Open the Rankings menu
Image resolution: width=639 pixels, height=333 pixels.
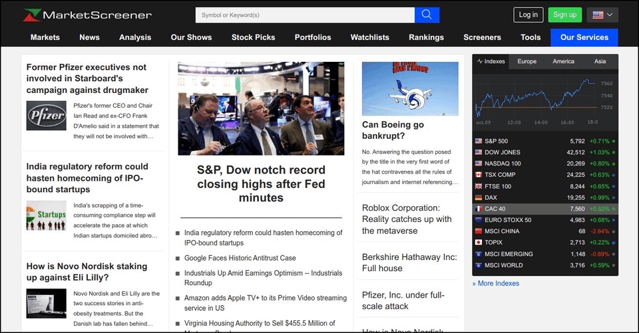[x=426, y=37]
